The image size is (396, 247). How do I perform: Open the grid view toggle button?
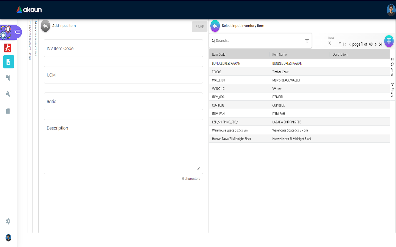click(x=389, y=41)
